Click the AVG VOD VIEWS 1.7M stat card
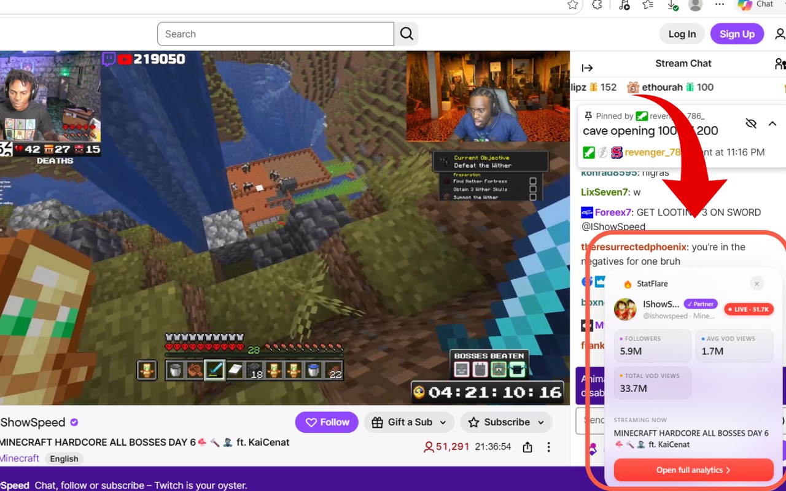This screenshot has height=491, width=786. [x=734, y=346]
